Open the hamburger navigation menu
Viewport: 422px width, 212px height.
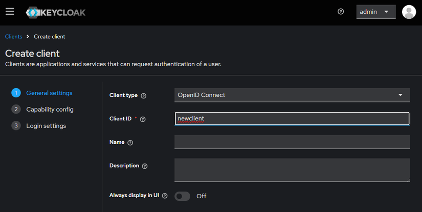coord(10,12)
